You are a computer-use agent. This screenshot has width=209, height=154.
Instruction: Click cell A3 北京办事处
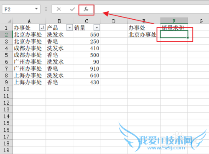point(29,41)
